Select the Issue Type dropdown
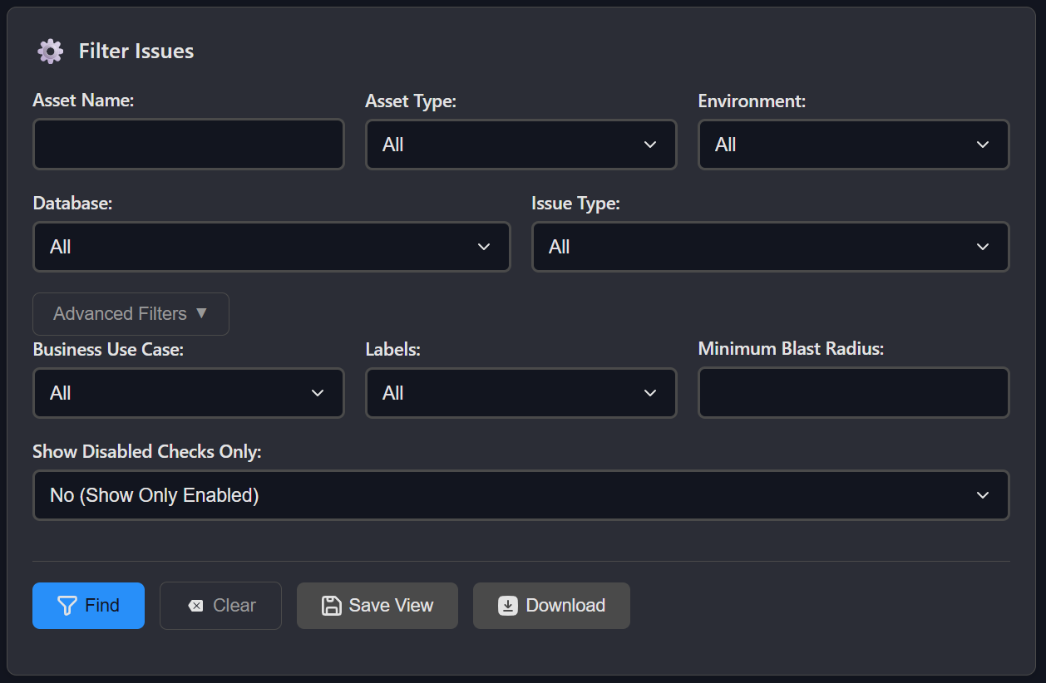 770,247
